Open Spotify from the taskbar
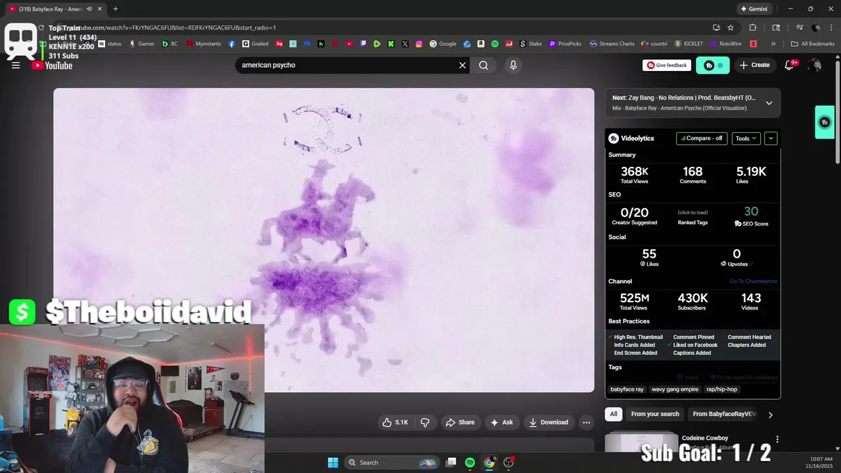This screenshot has width=841, height=473. [x=470, y=462]
